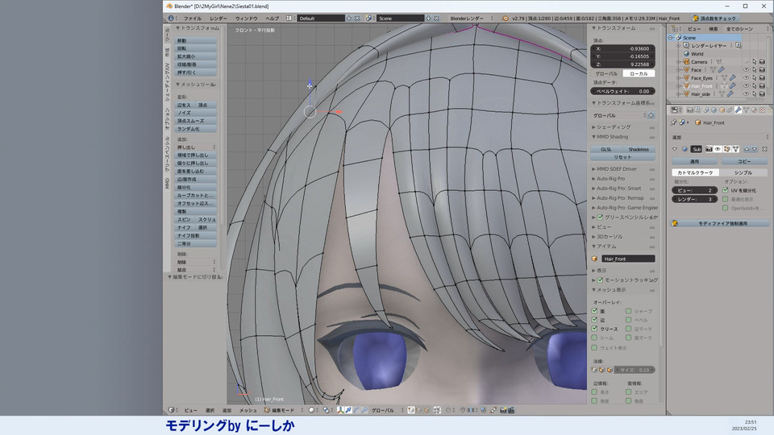Toggle the 3D manipulator axes icon

pyautogui.click(x=340, y=410)
